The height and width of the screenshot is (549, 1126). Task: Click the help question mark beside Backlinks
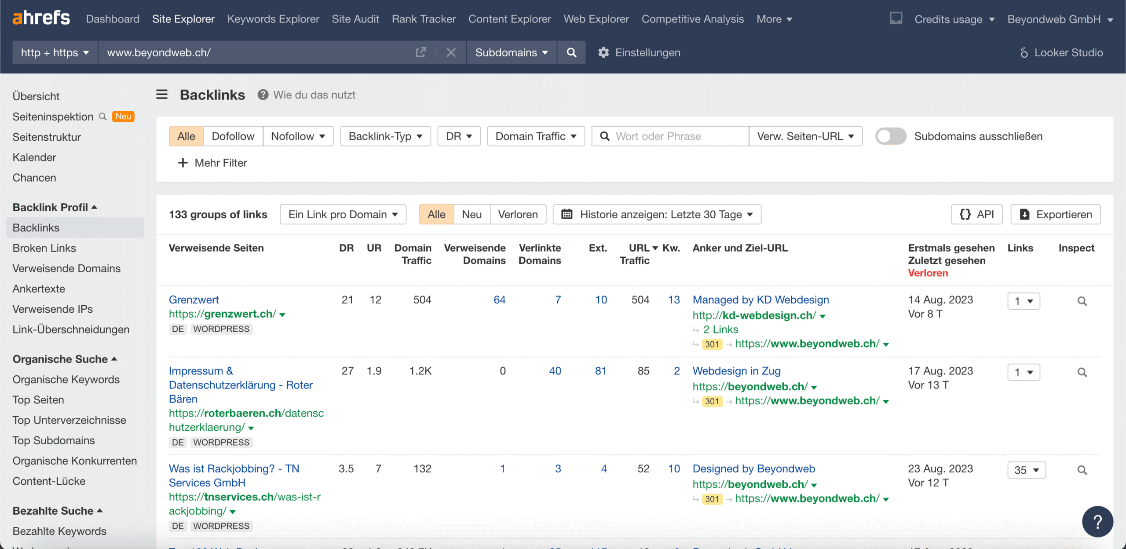[263, 95]
